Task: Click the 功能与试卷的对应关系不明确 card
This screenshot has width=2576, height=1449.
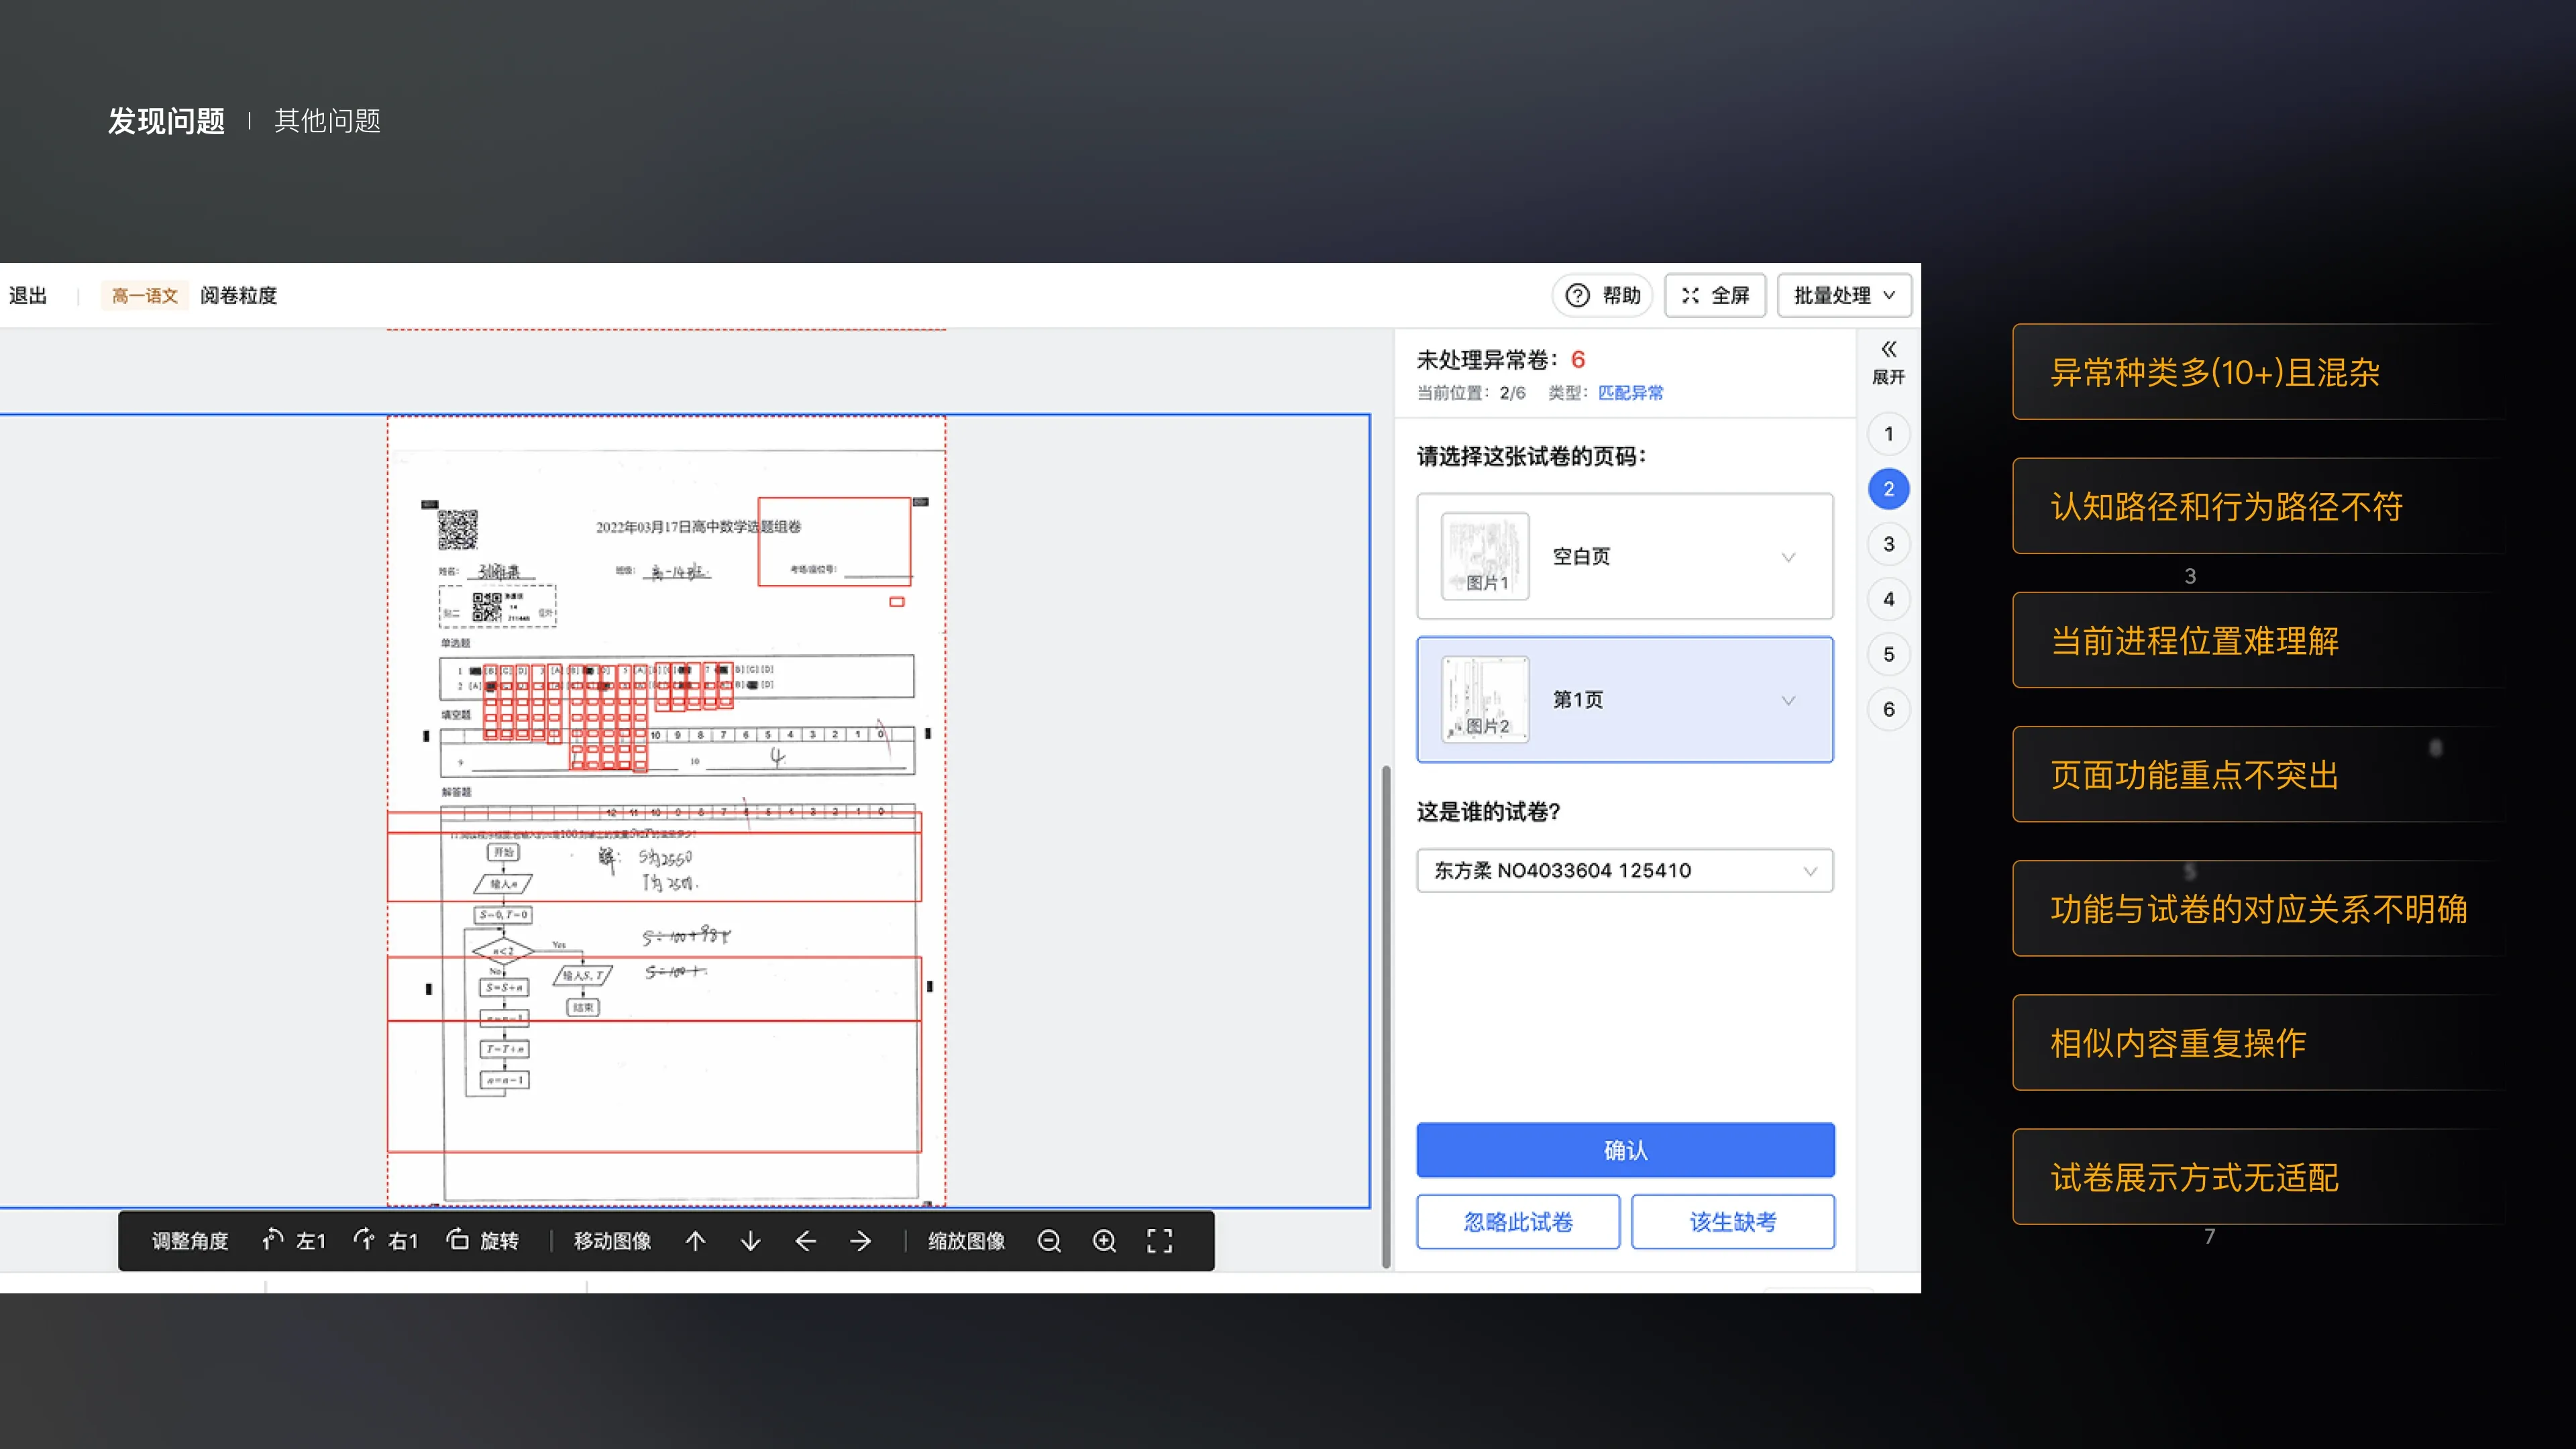Action: click(2260, 909)
